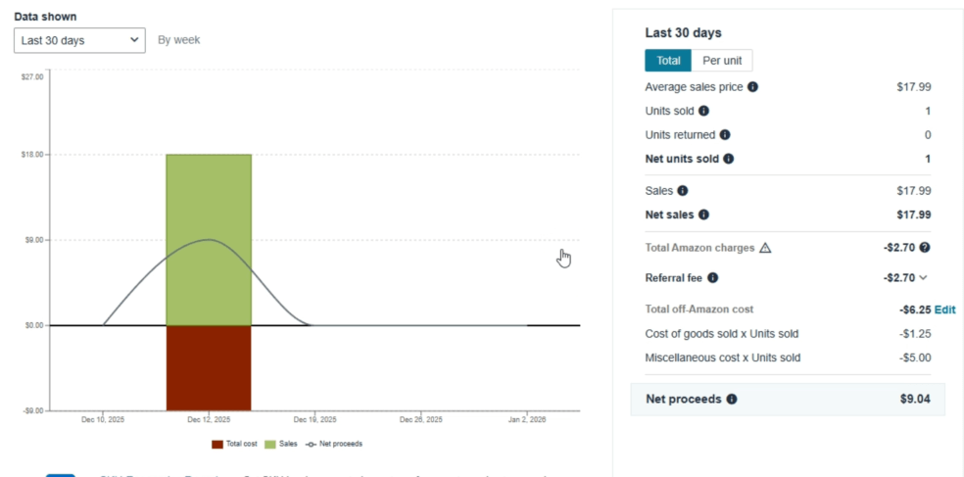Toggle Net proceeds line in legend
This screenshot has width=964, height=477.
(334, 444)
